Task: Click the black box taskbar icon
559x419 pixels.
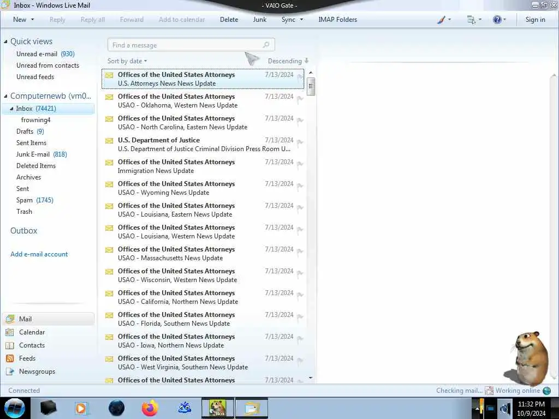Action: [49, 408]
